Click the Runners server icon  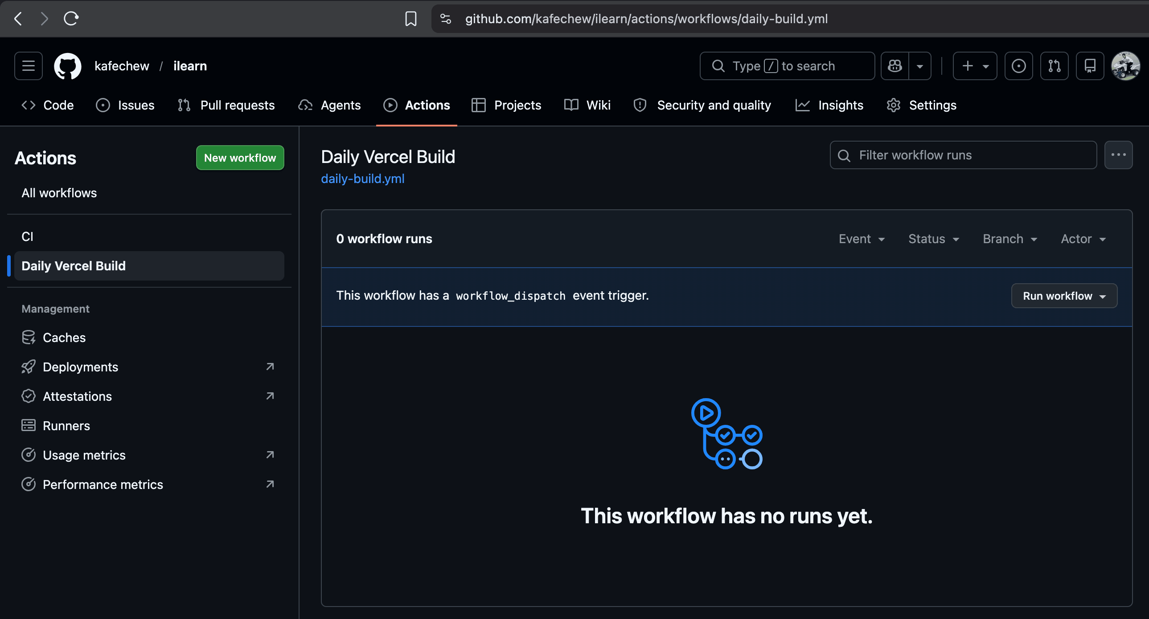click(29, 426)
